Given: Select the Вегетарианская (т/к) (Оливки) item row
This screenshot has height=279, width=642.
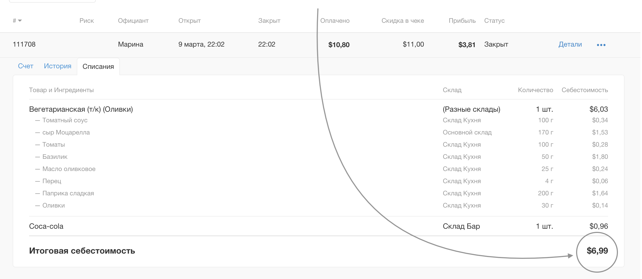Looking at the screenshot, I should pyautogui.click(x=81, y=109).
